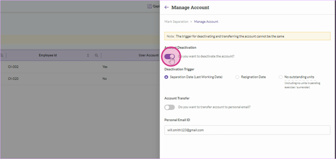Click the Personal Email ID input field
Screen dimensions: 336x159
tap(247, 130)
